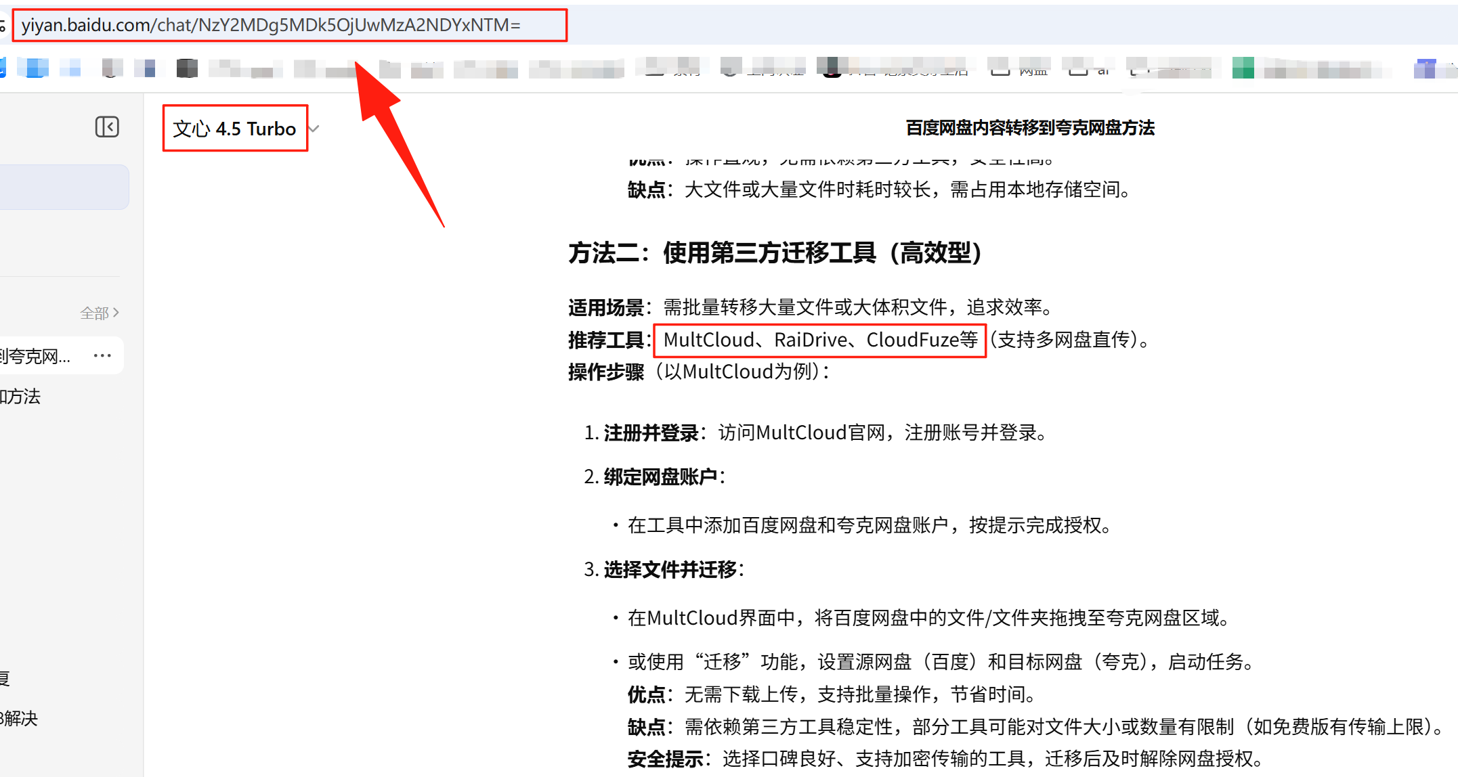
Task: Open sidebar chat ending with 解决
Action: (19, 718)
